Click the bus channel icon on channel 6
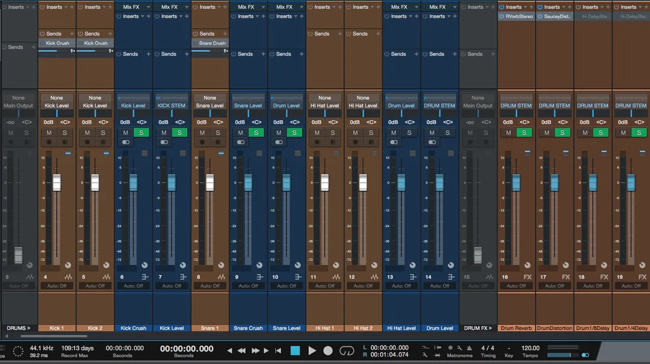Viewport: 650px width, 364px height. coord(144,277)
